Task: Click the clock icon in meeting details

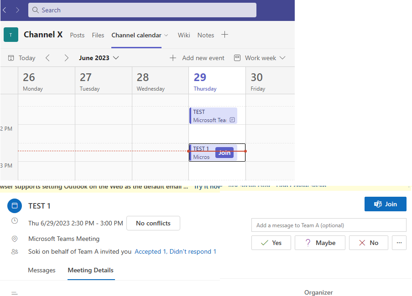Action: click(14, 220)
